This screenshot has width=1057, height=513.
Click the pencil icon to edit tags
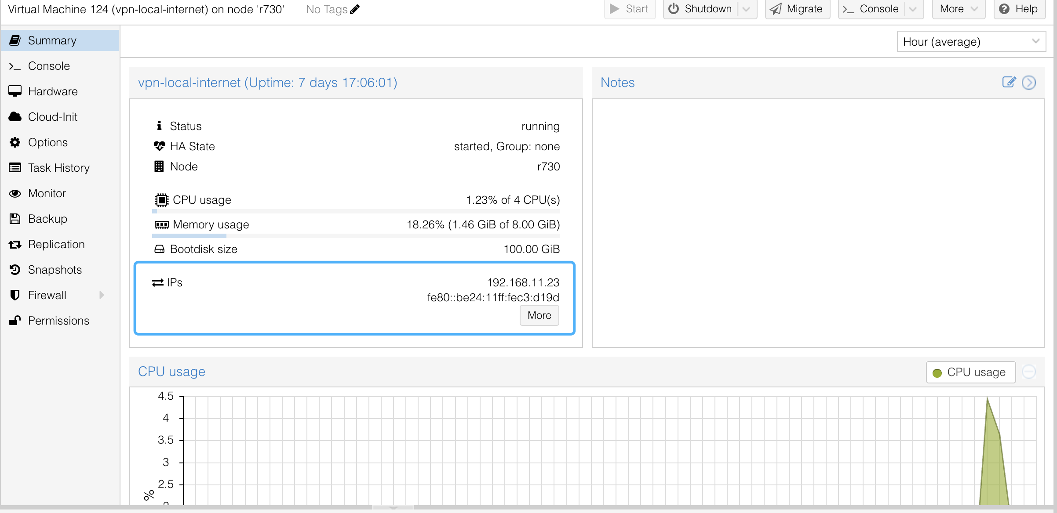(x=355, y=9)
